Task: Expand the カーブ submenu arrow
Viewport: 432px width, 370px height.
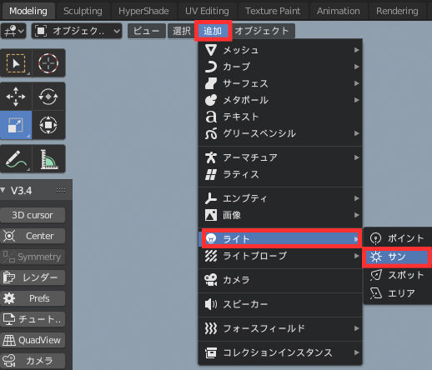Action: click(x=356, y=67)
